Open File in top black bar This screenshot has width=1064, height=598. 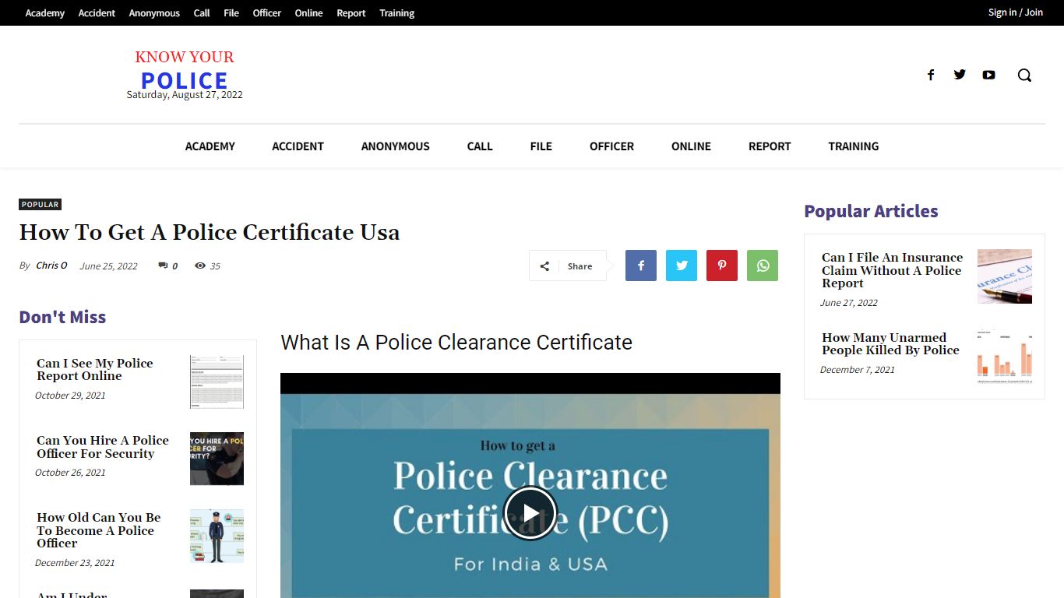tap(231, 13)
